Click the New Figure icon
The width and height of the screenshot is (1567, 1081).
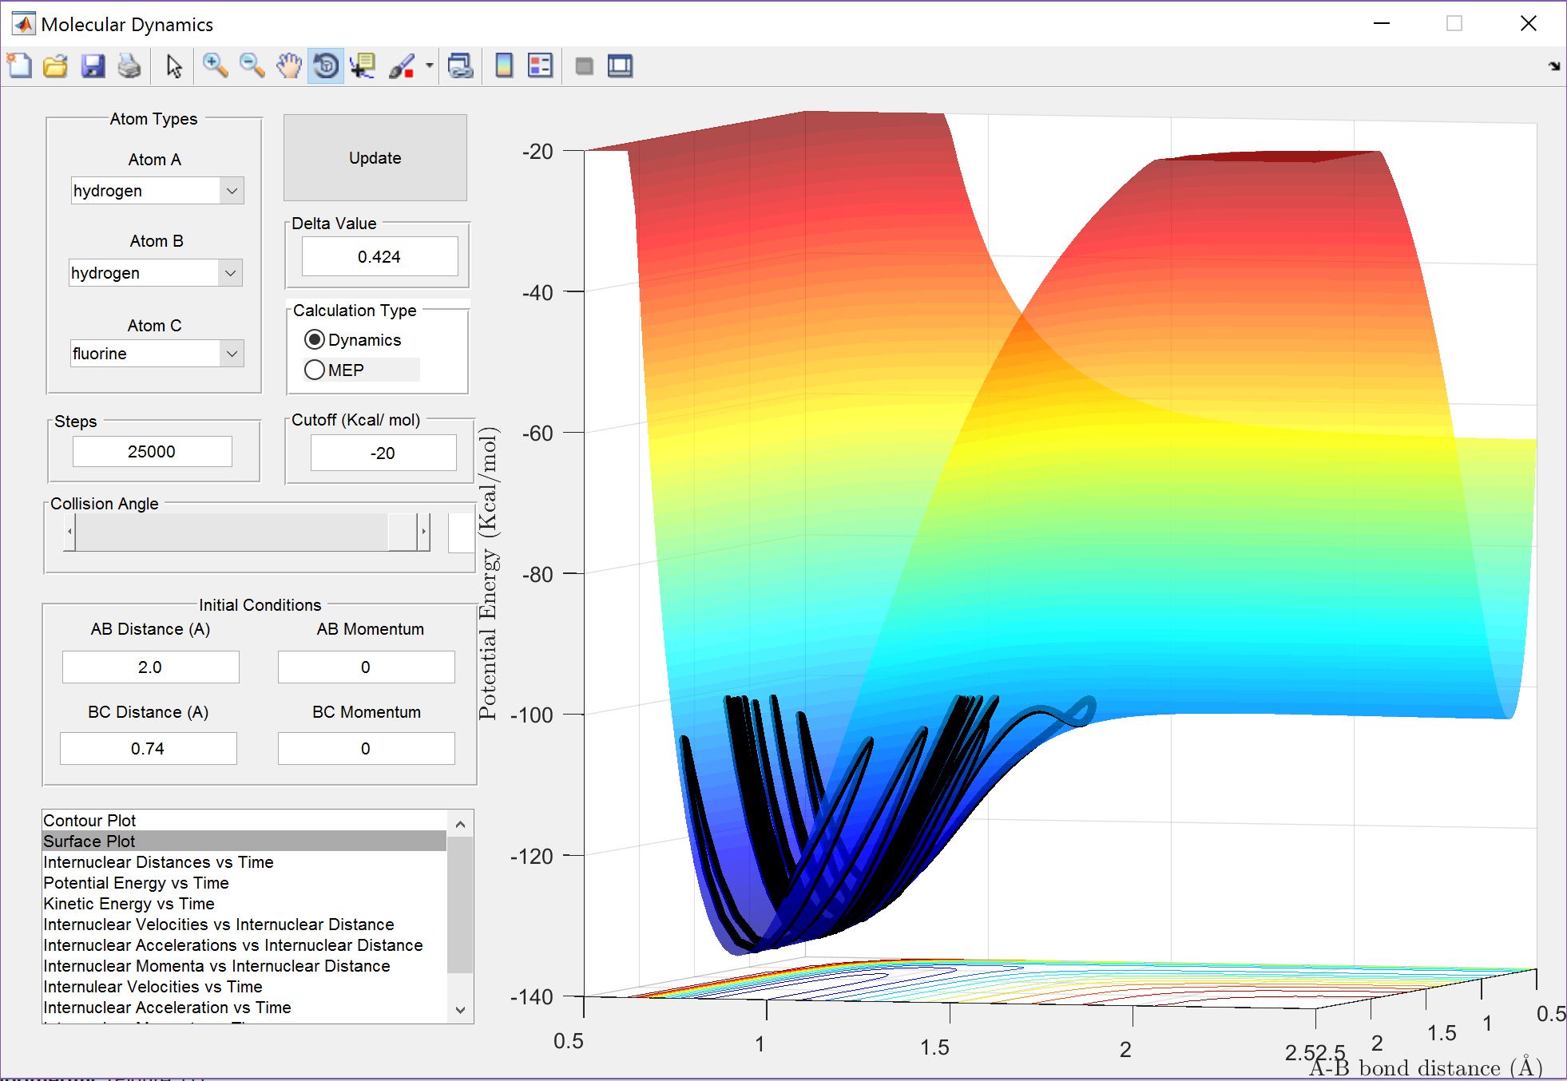pos(19,66)
